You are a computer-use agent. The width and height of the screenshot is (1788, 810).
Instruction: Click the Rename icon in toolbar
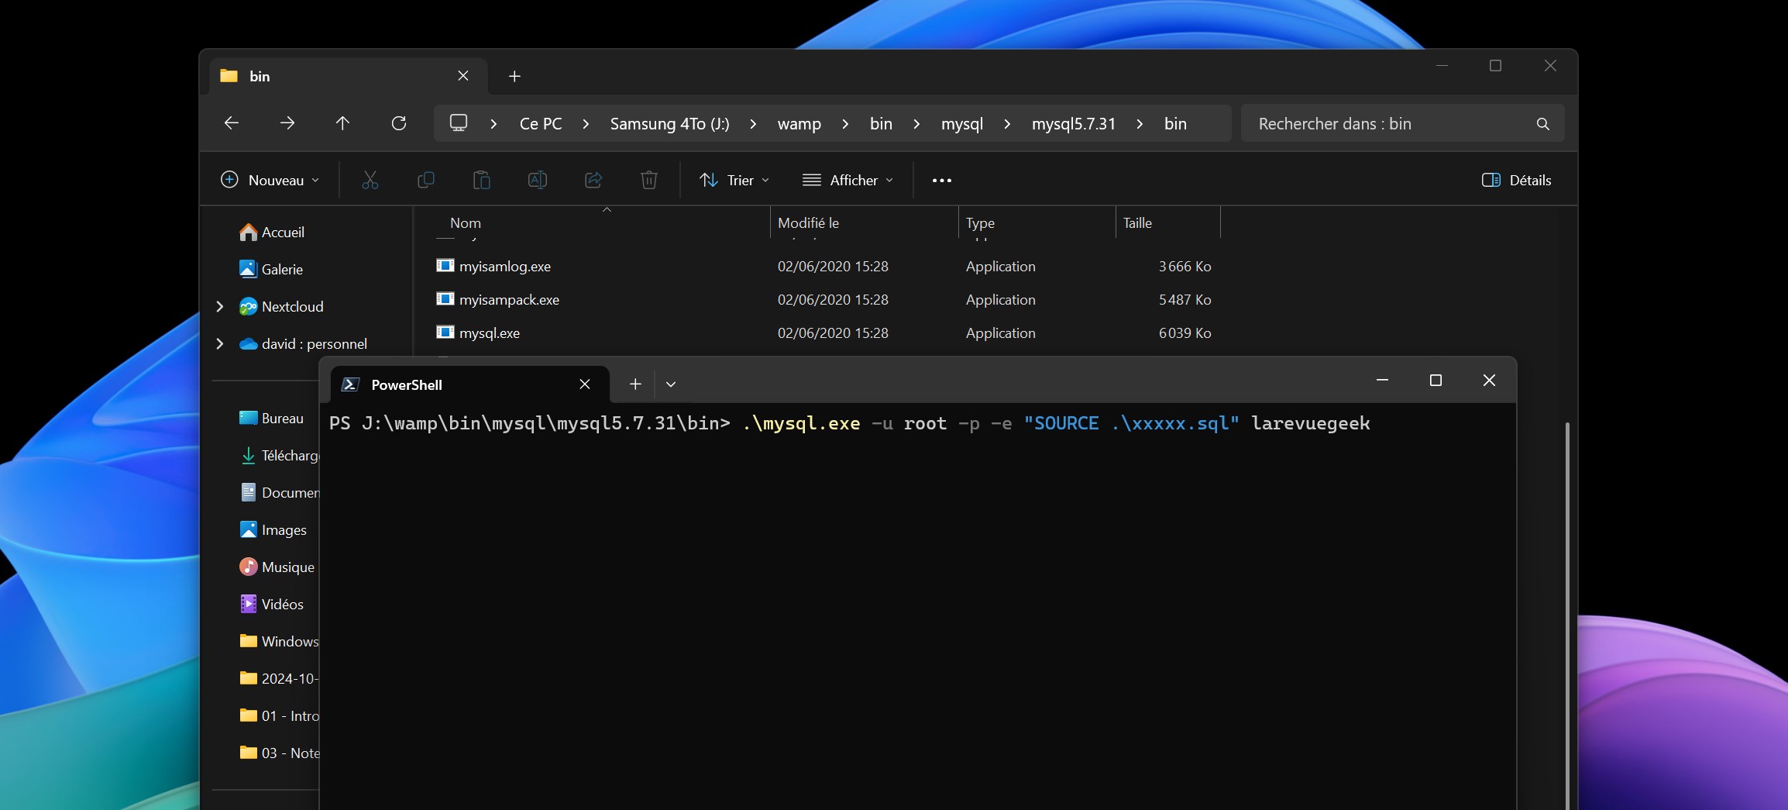538,180
